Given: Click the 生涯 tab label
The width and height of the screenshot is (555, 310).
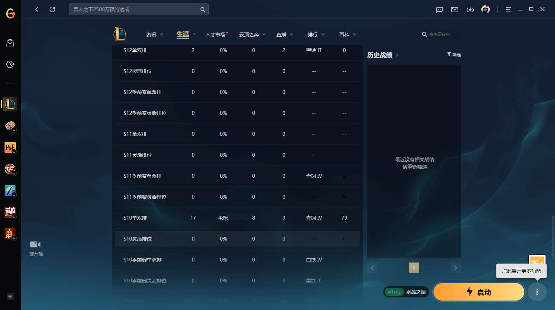Looking at the screenshot, I should pyautogui.click(x=183, y=34).
